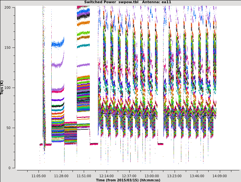Click the 12:37:00 time tick label
Screen dimensions: 241x182
point(129,176)
